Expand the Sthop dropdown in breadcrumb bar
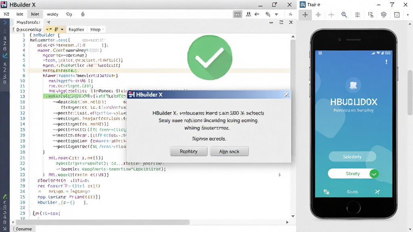Screen dimensions: 413x232 (103, 29)
